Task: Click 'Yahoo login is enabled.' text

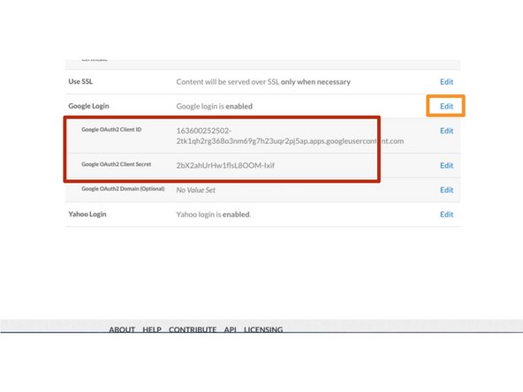Action: (x=214, y=215)
